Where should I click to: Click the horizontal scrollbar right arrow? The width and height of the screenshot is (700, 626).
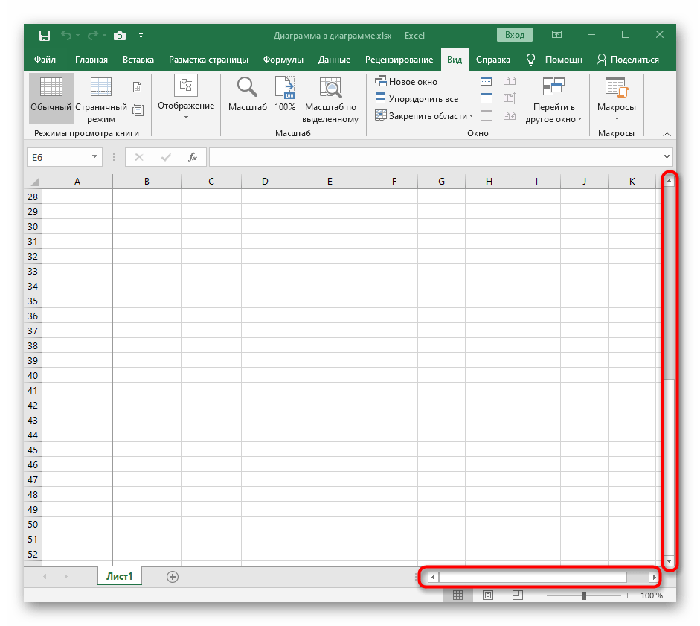[654, 577]
